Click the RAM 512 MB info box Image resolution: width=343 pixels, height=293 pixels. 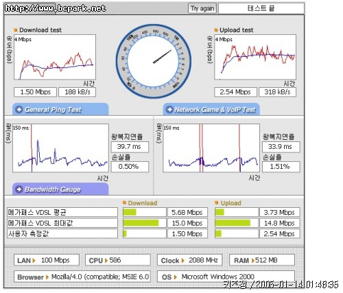[x=262, y=260]
